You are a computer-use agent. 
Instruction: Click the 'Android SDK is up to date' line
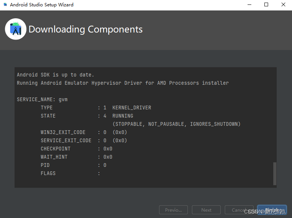click(x=56, y=75)
